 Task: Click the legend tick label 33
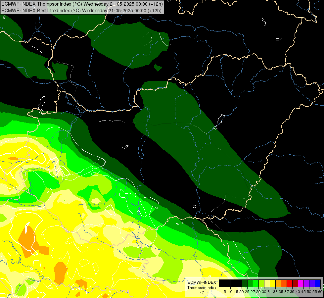click(275, 292)
